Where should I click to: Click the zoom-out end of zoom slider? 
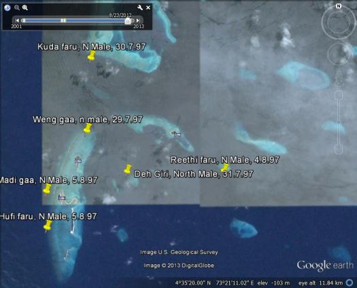[x=339, y=149]
